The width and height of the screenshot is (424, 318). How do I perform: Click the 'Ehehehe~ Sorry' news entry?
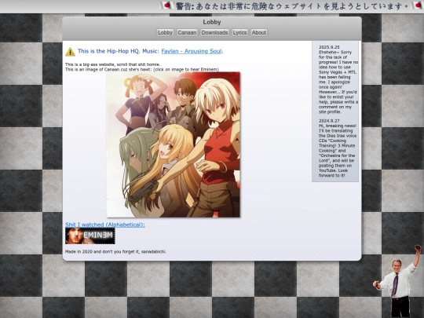coord(338,82)
